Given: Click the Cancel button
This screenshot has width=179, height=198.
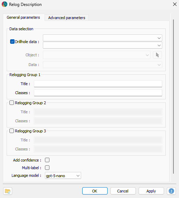Looking at the screenshot, I should pos(123,191).
